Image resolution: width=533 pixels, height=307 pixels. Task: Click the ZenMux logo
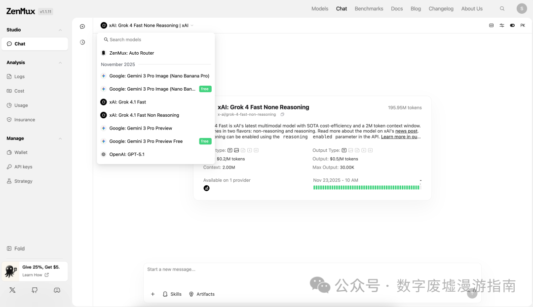click(21, 11)
